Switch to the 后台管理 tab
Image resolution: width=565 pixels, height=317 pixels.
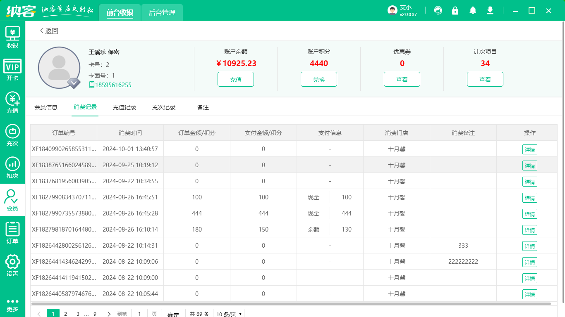162,13
